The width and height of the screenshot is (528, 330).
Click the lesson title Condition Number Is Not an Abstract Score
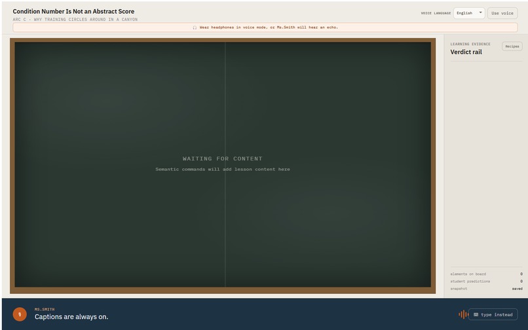click(73, 11)
